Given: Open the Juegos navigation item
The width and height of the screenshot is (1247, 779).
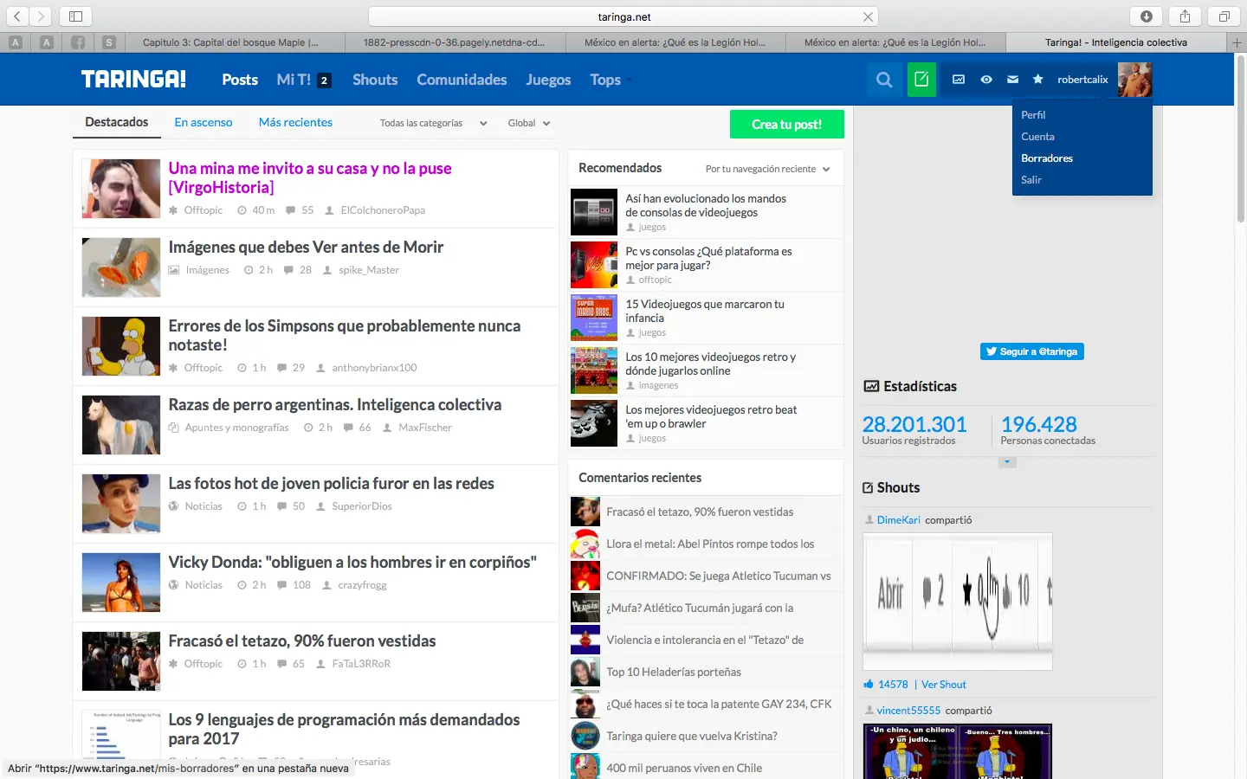Looking at the screenshot, I should [x=548, y=80].
